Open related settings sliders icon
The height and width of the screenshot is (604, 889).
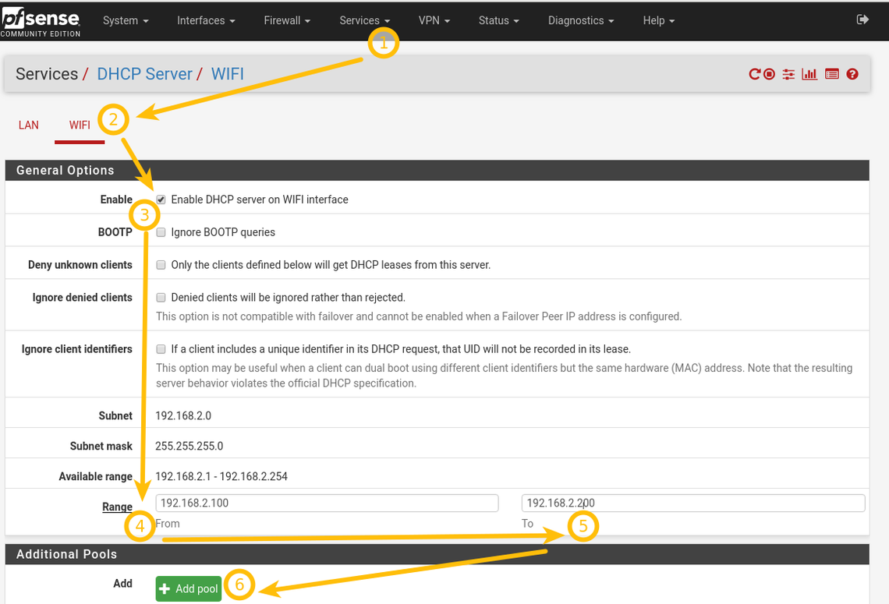[789, 74]
